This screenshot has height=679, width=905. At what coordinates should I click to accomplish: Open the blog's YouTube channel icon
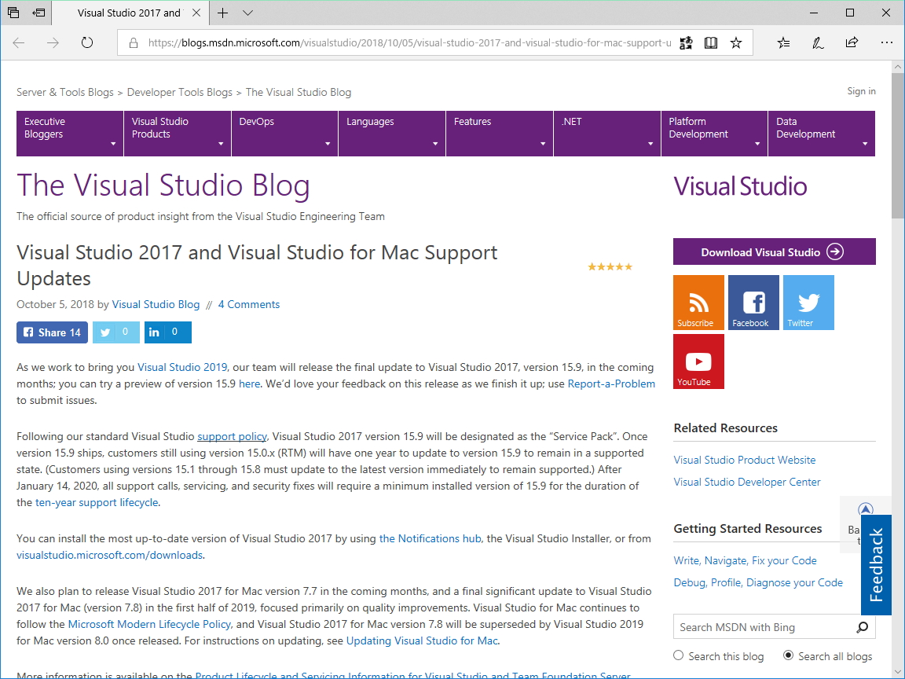(x=698, y=361)
